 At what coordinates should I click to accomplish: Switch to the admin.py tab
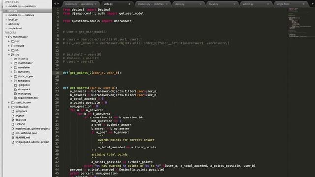tap(248, 4)
